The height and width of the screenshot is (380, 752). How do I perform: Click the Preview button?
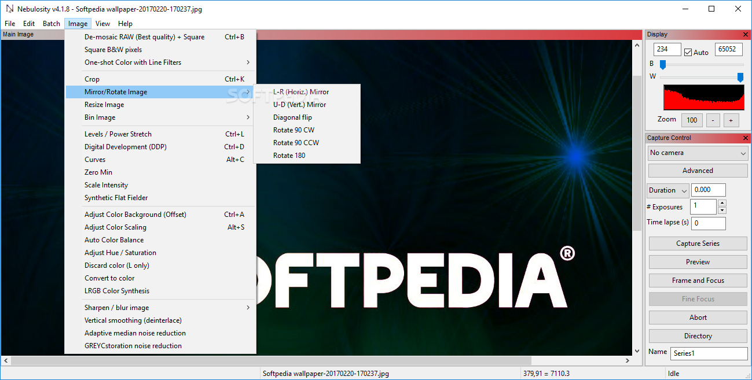698,262
